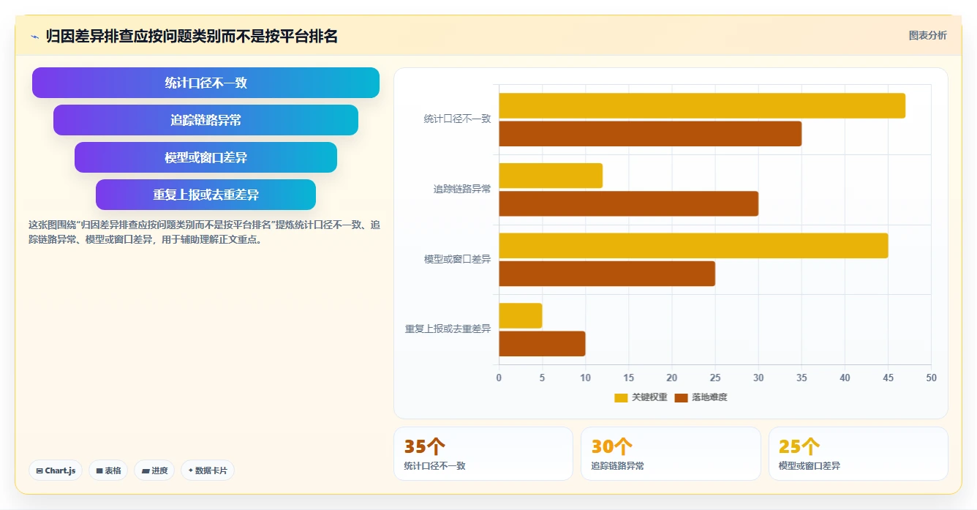The image size is (977, 510).
Task: Click the chart y-axis label 追踪链路异常
Action: [x=462, y=189]
